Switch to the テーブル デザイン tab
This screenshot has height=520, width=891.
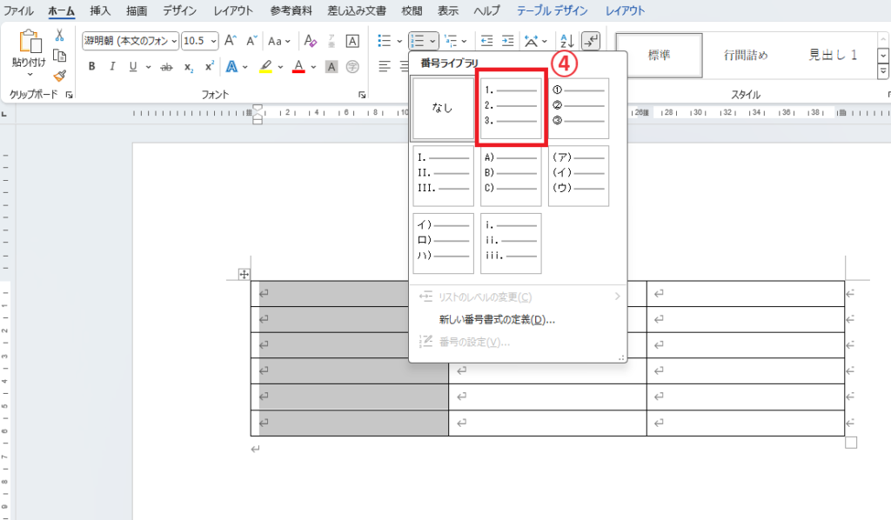pyautogui.click(x=552, y=11)
